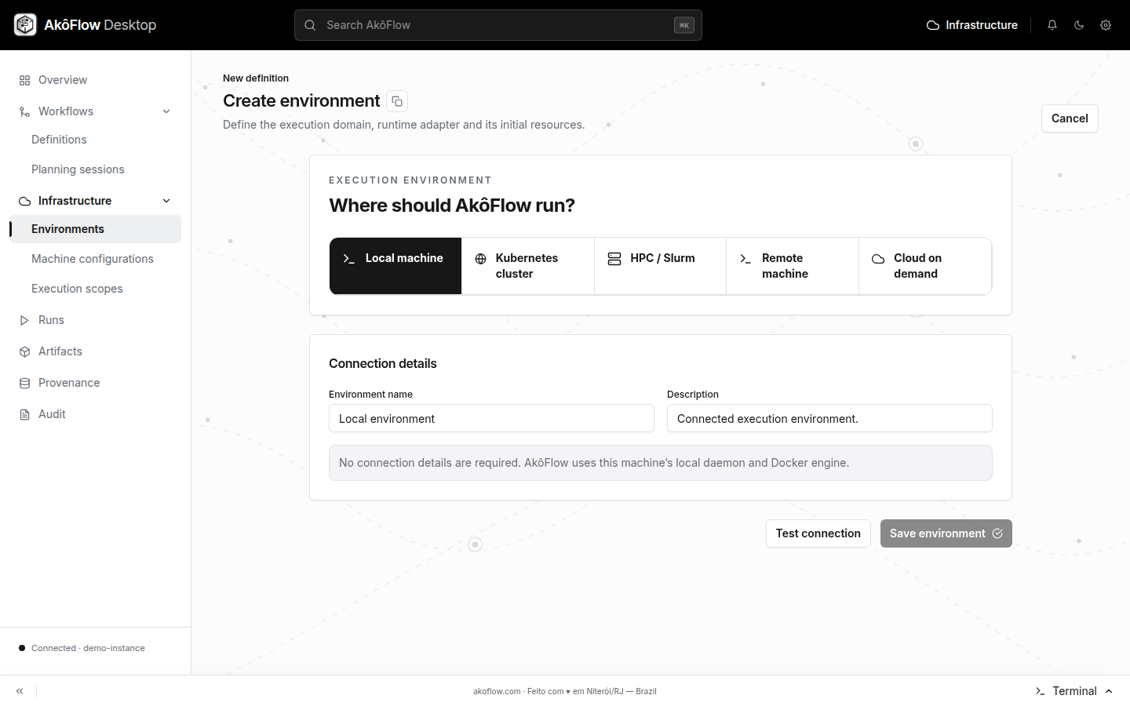
Task: Click the Workflows branch icon
Action: (24, 111)
